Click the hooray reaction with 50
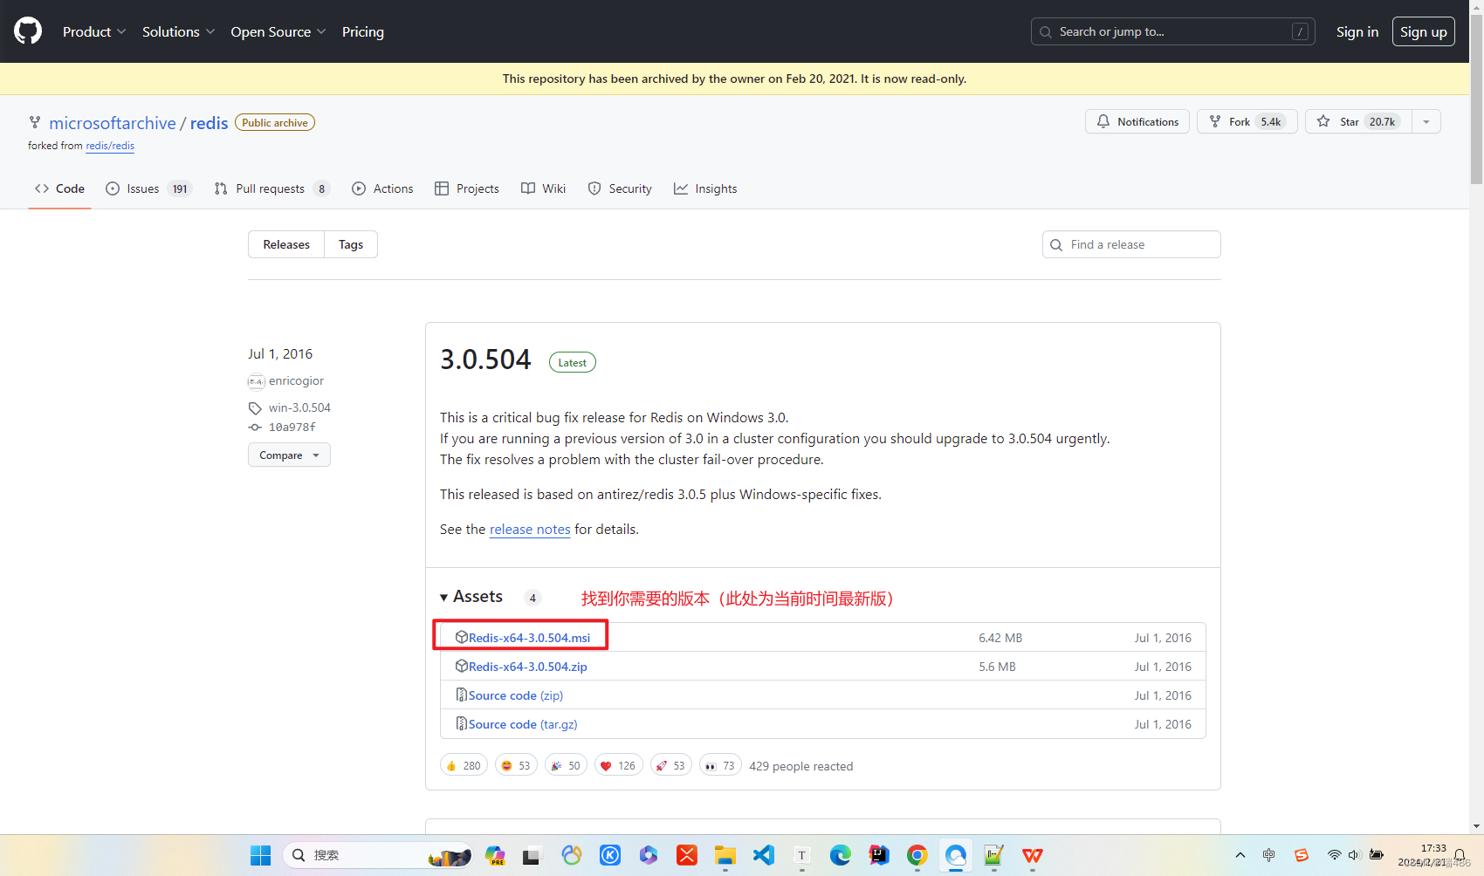1484x876 pixels. click(566, 765)
